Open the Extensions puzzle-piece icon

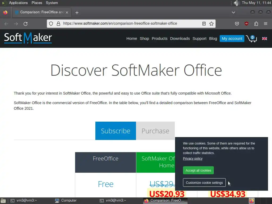256,24
